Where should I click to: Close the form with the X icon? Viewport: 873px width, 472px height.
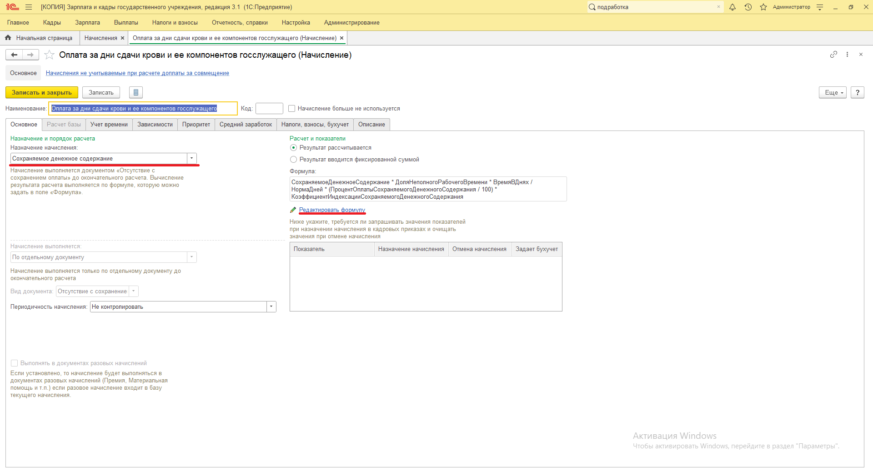point(861,55)
